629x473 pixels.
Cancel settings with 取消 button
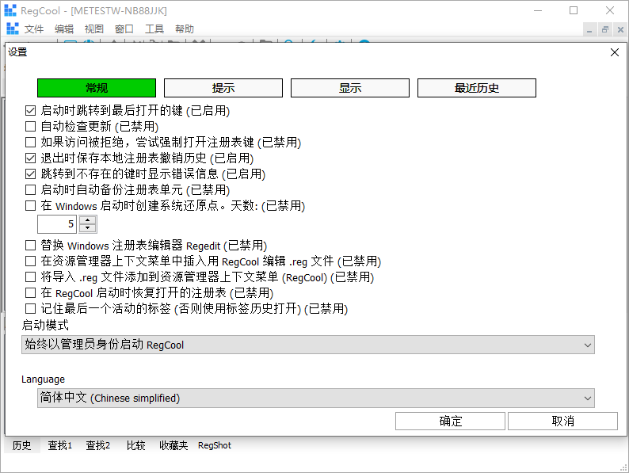[x=562, y=421]
